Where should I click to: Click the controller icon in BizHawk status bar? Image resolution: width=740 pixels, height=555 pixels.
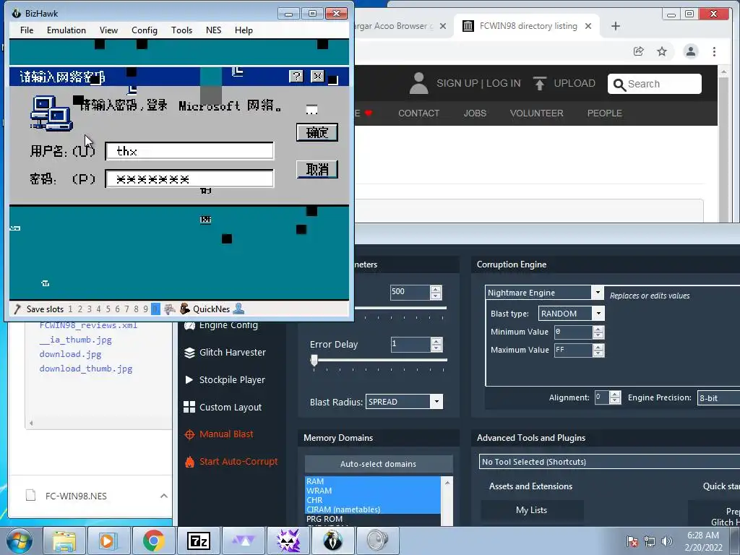click(169, 309)
